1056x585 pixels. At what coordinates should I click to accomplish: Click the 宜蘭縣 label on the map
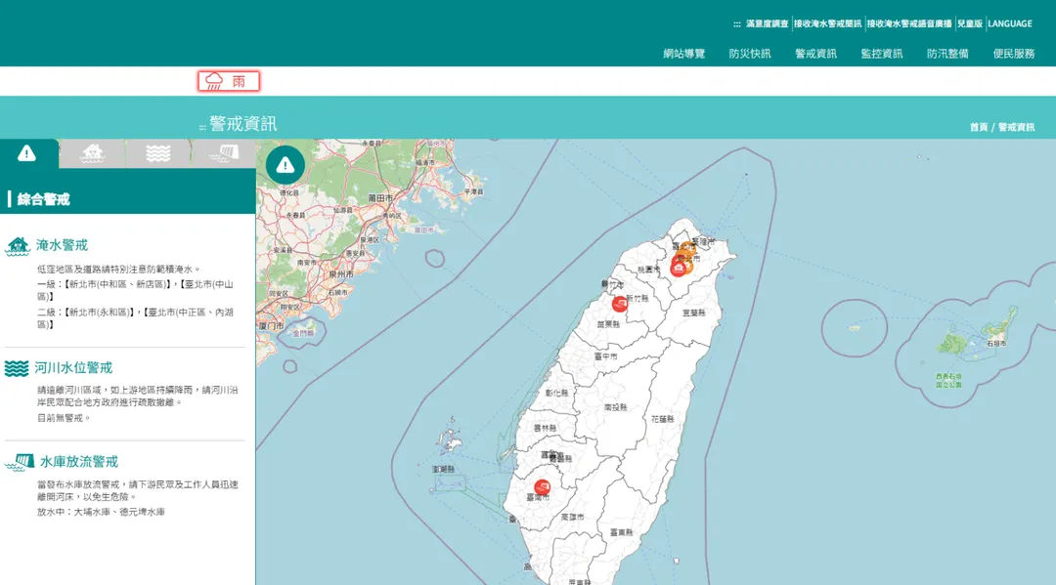[x=693, y=313]
